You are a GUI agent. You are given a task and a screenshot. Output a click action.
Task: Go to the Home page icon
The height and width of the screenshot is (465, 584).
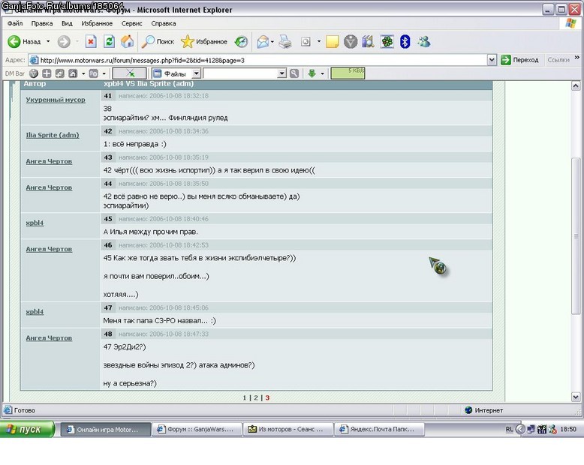point(128,42)
